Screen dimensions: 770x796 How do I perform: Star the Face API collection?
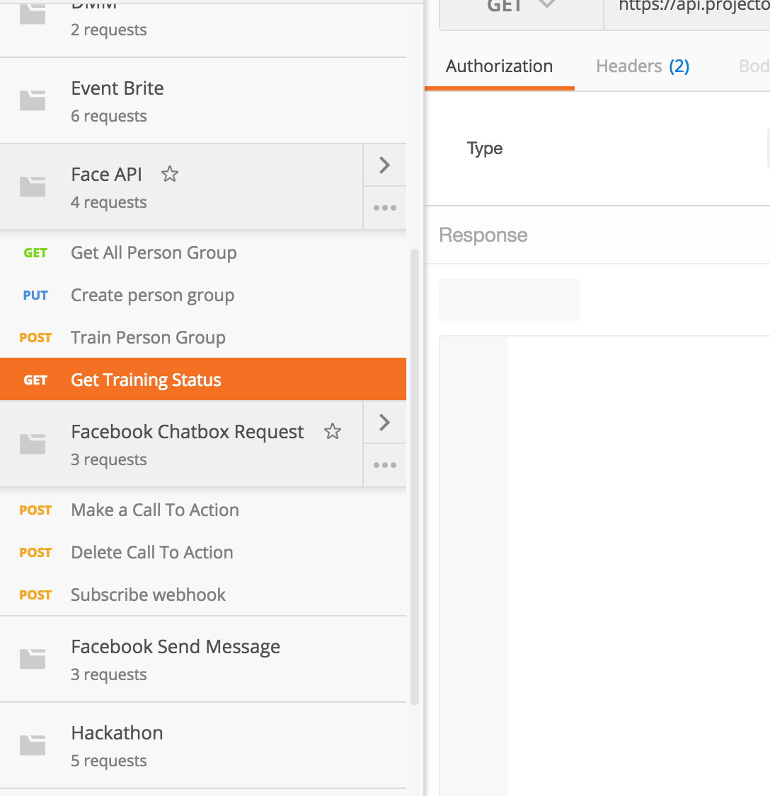point(170,174)
